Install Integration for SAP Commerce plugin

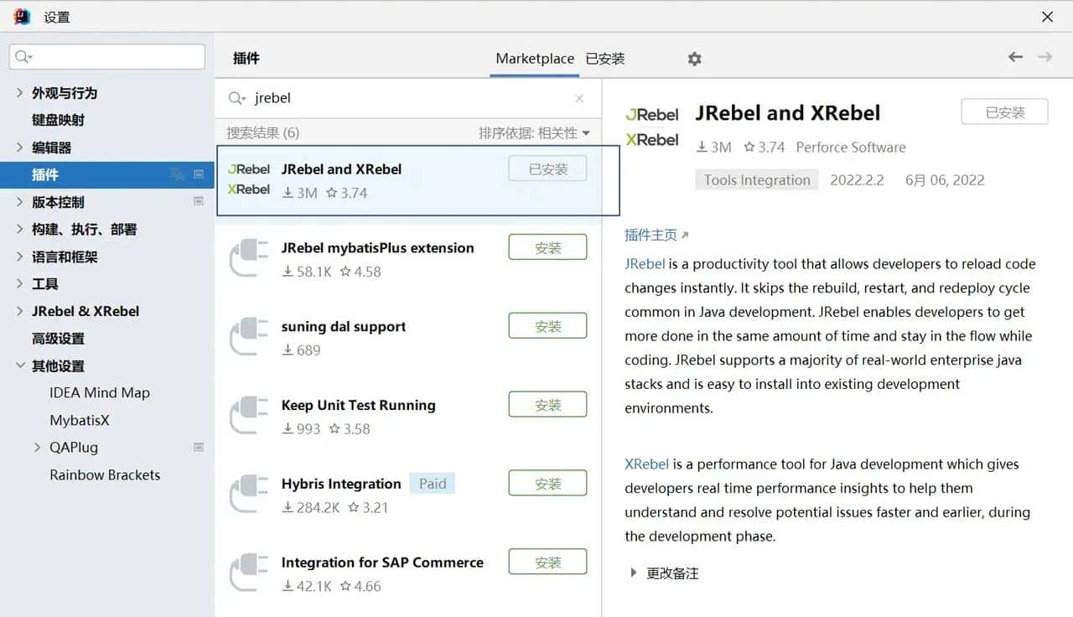[x=547, y=562]
